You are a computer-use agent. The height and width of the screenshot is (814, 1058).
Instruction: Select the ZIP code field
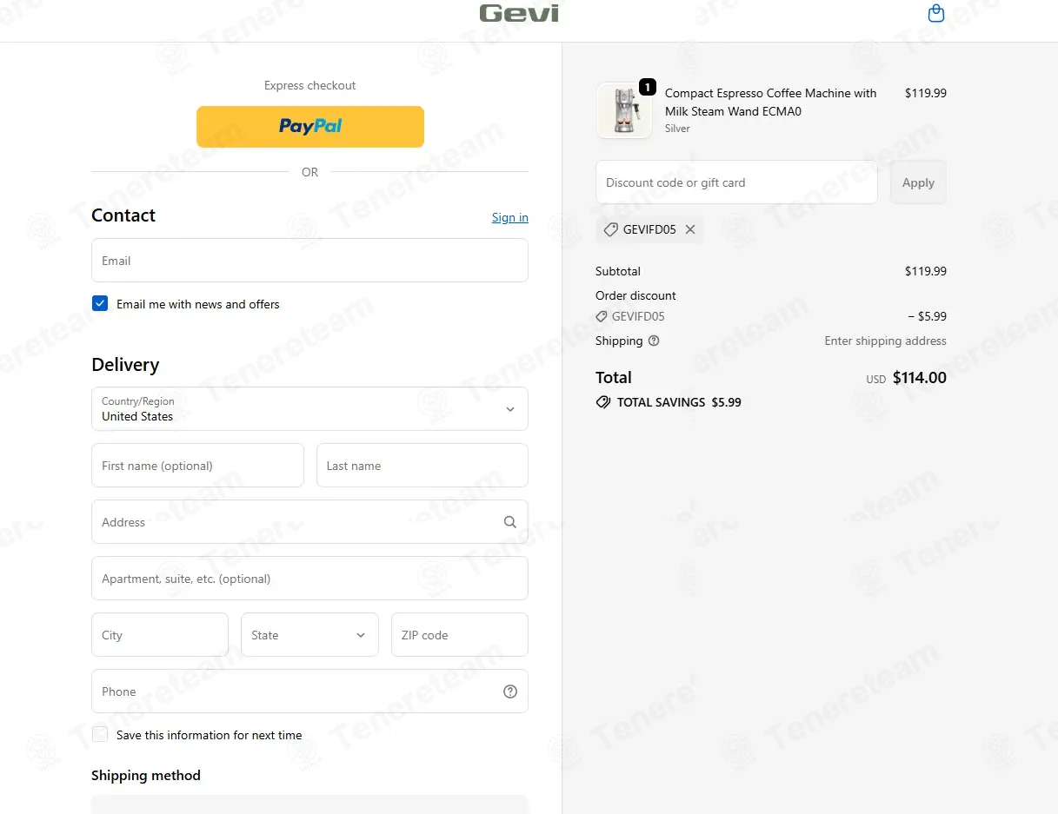coord(460,635)
